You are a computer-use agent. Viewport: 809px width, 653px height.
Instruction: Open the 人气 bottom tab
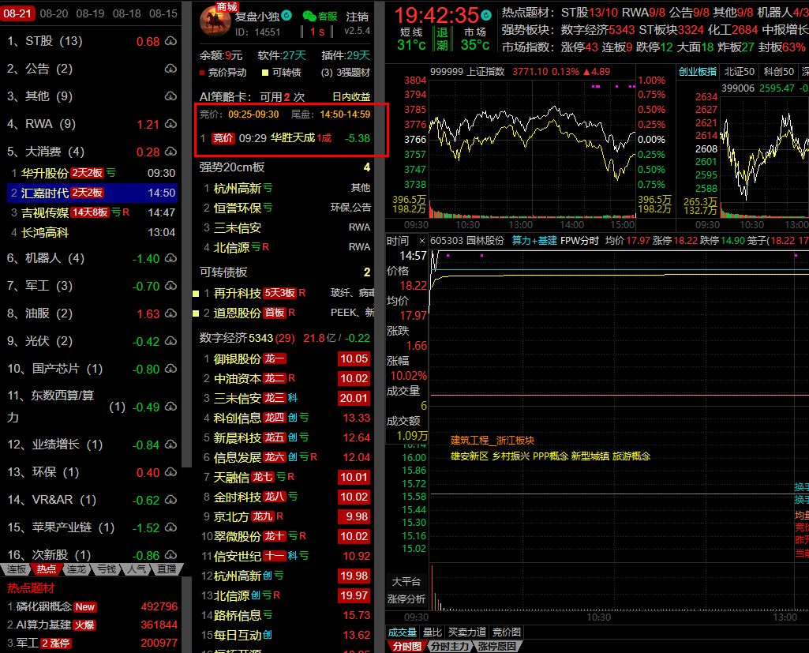click(x=137, y=569)
